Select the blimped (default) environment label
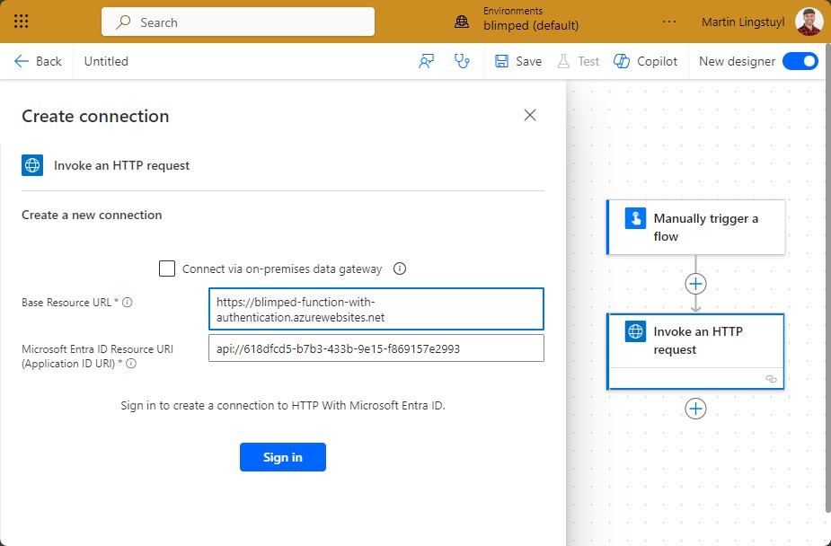 [x=531, y=25]
